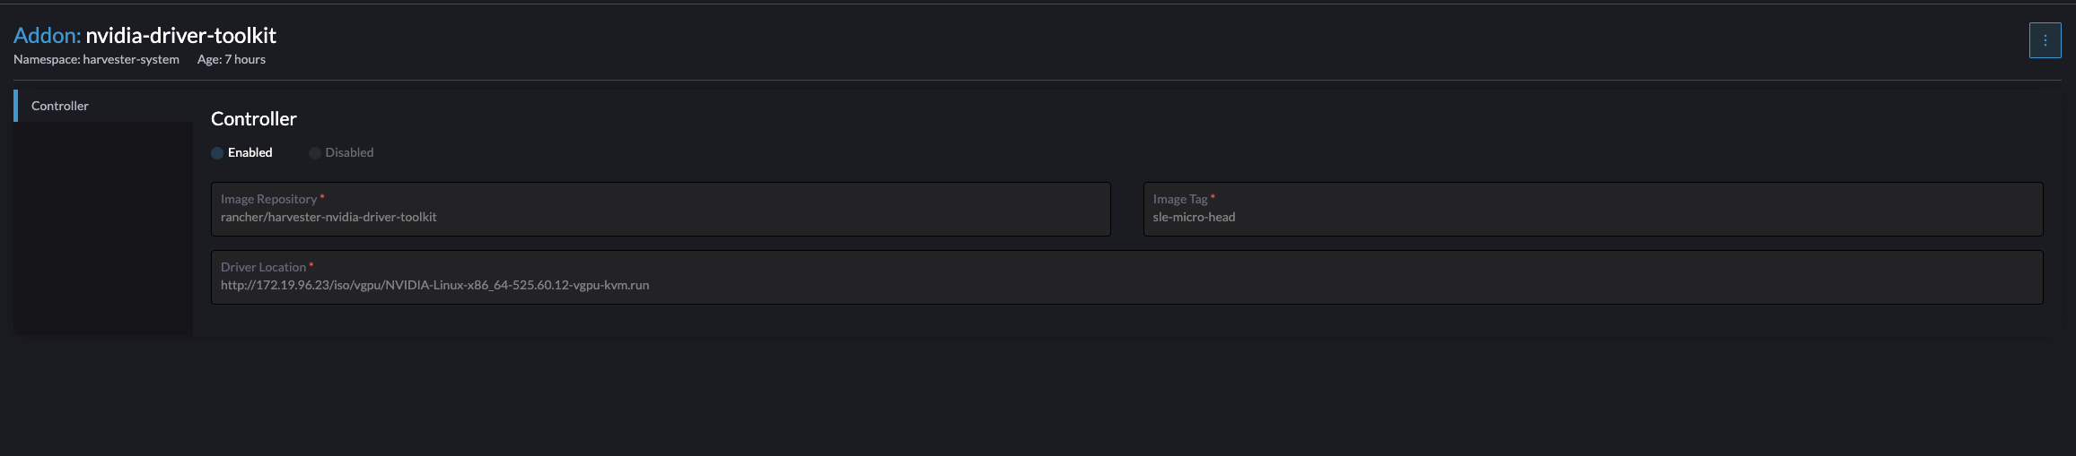This screenshot has height=456, width=2076.
Task: Click the Disabled option label text
Action: pos(349,153)
